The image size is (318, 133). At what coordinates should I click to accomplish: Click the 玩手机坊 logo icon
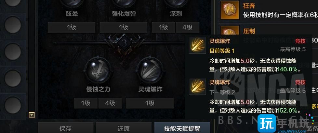(267, 124)
